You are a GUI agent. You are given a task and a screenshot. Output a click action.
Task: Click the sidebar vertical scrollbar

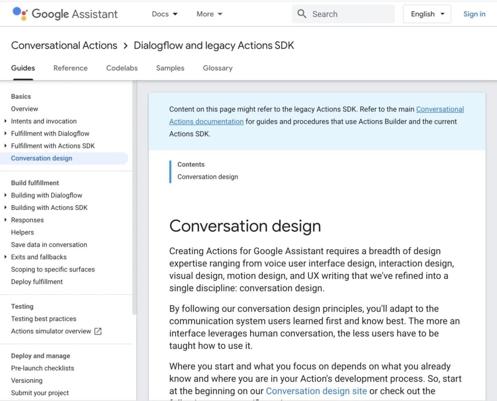(x=134, y=198)
